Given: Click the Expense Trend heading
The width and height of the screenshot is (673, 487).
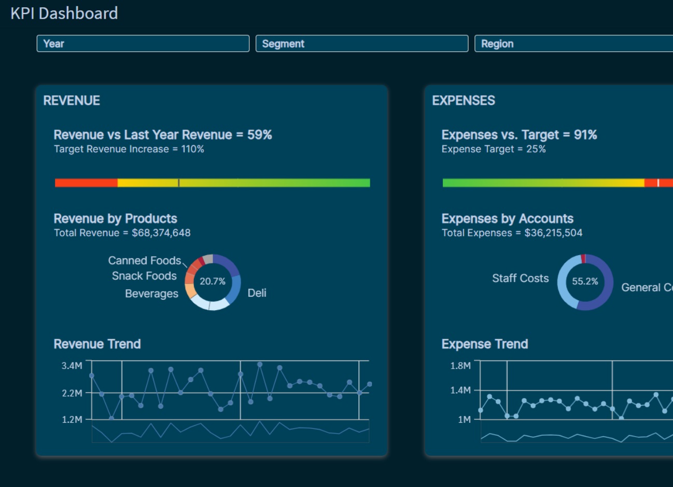Looking at the screenshot, I should tap(485, 344).
